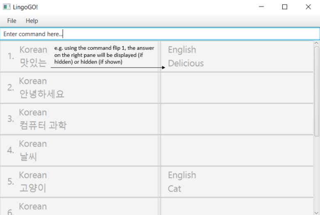Click empty answer pane of card 2
Screen dimensions: 320x215
[x=237, y=88]
